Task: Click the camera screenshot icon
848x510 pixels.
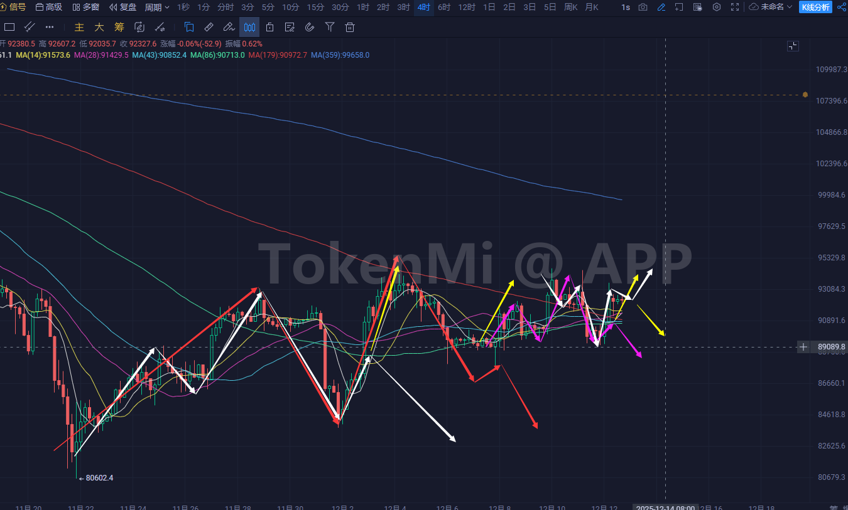Action: point(643,7)
